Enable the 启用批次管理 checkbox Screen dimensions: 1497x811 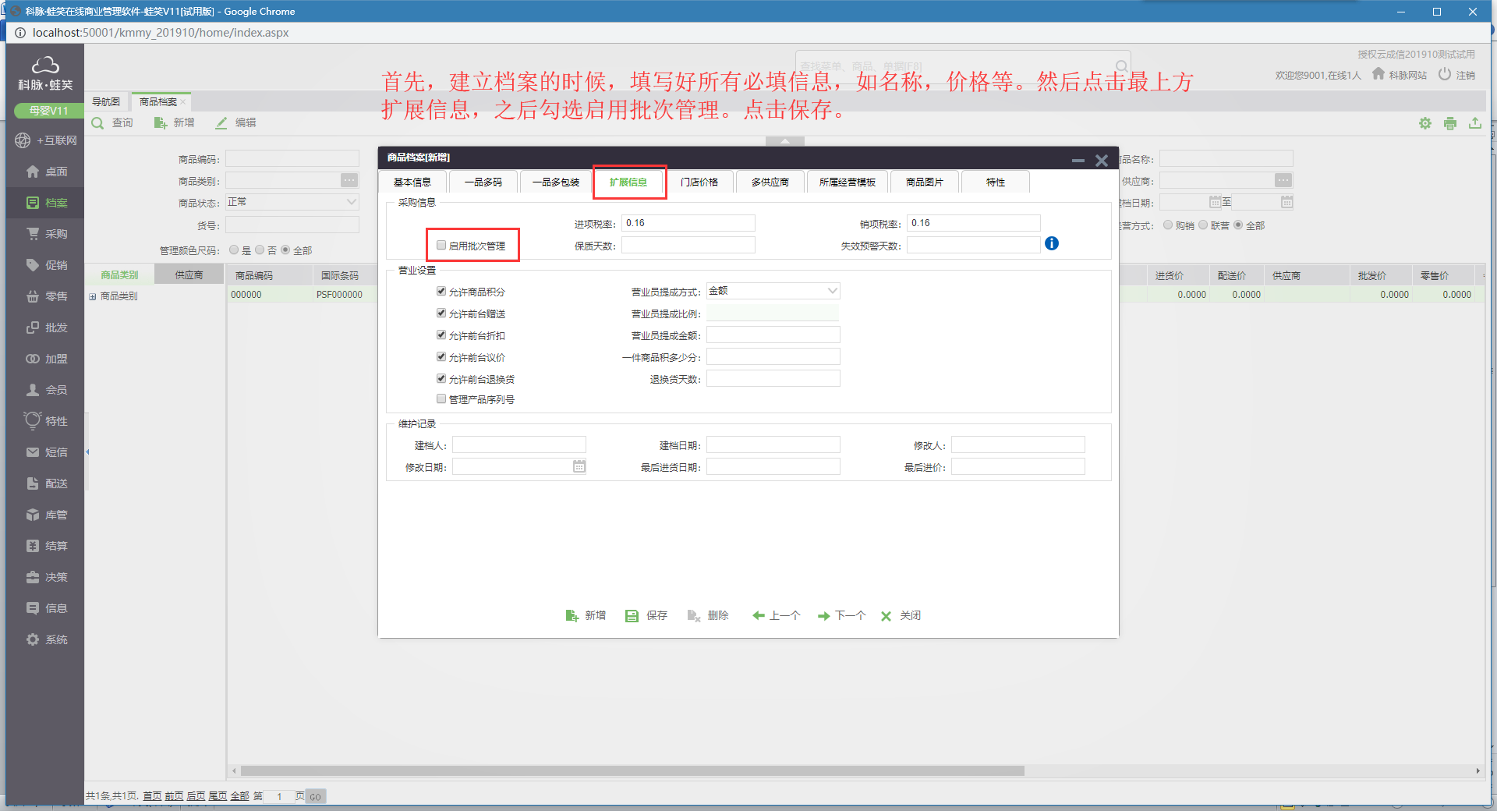coord(441,245)
